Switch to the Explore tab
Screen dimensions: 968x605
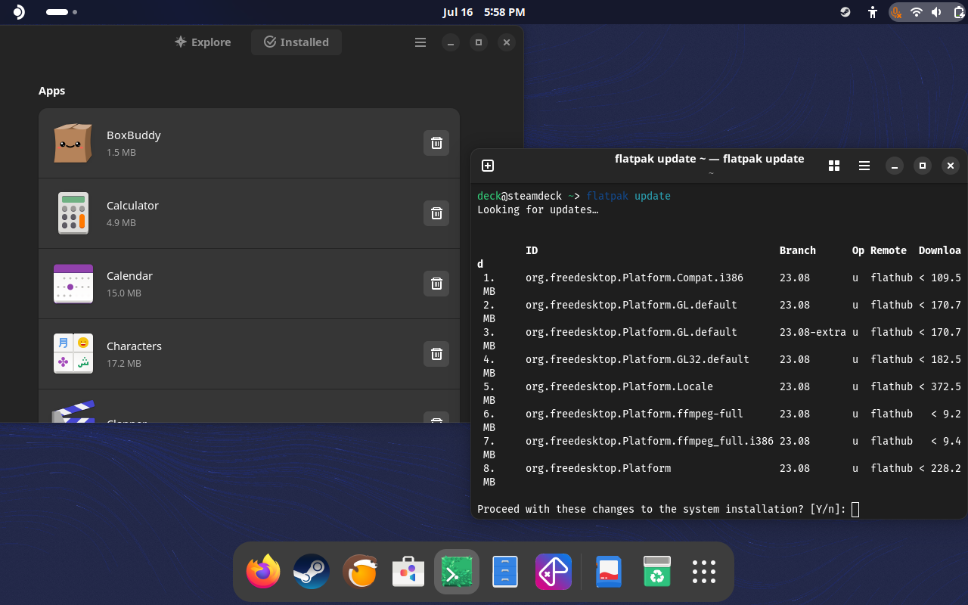click(x=203, y=42)
